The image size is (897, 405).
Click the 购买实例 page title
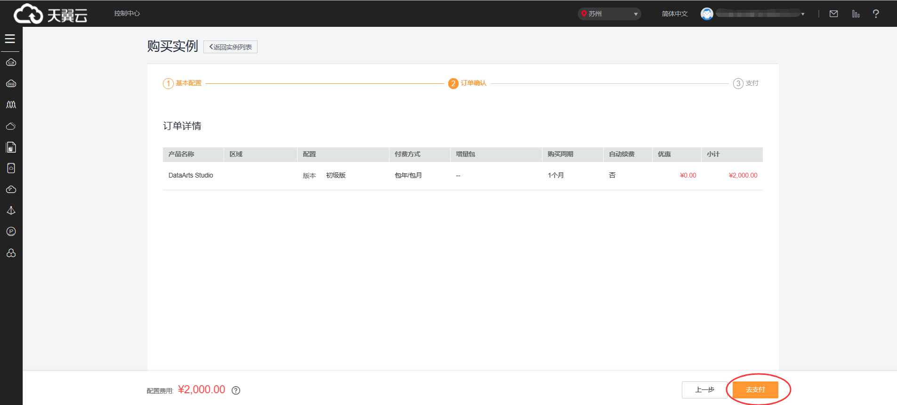(172, 46)
